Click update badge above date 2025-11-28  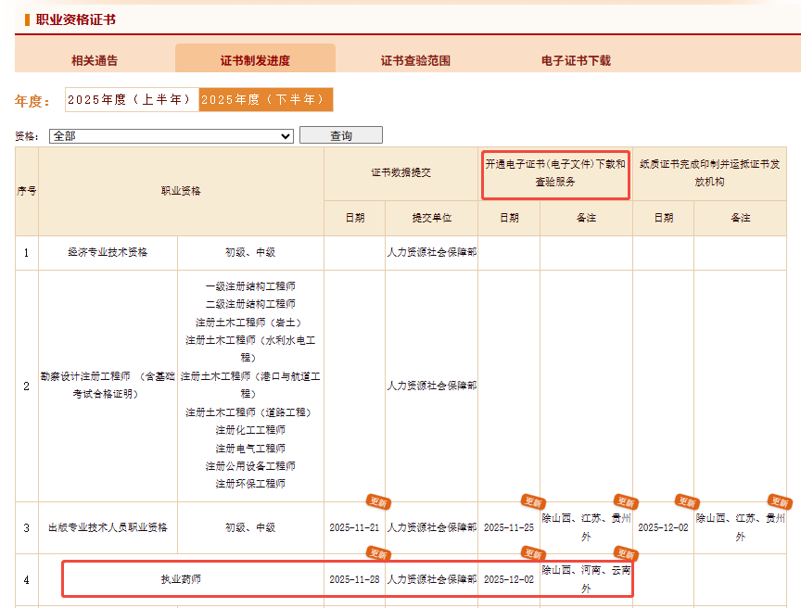376,553
